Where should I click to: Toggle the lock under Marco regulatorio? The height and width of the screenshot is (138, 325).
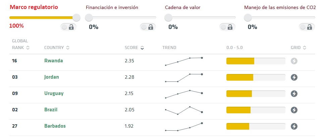coord(68,27)
